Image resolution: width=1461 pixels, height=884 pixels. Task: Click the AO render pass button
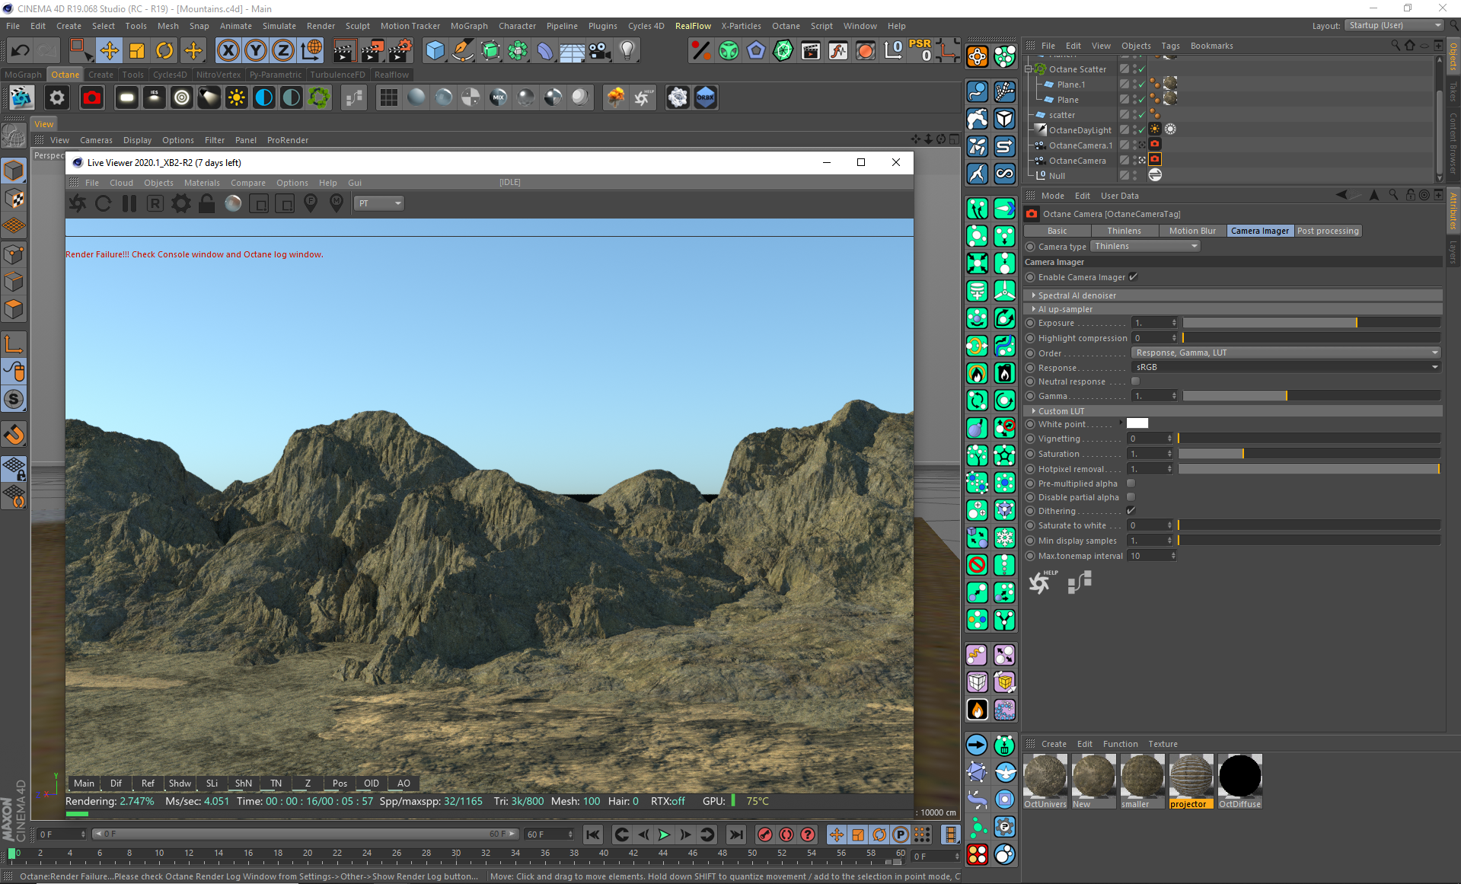click(404, 783)
